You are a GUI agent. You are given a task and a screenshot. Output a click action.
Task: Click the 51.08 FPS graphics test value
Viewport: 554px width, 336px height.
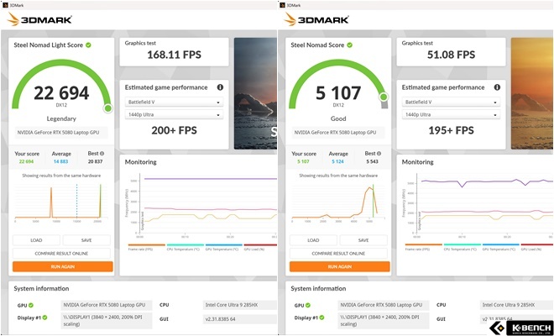coord(452,55)
